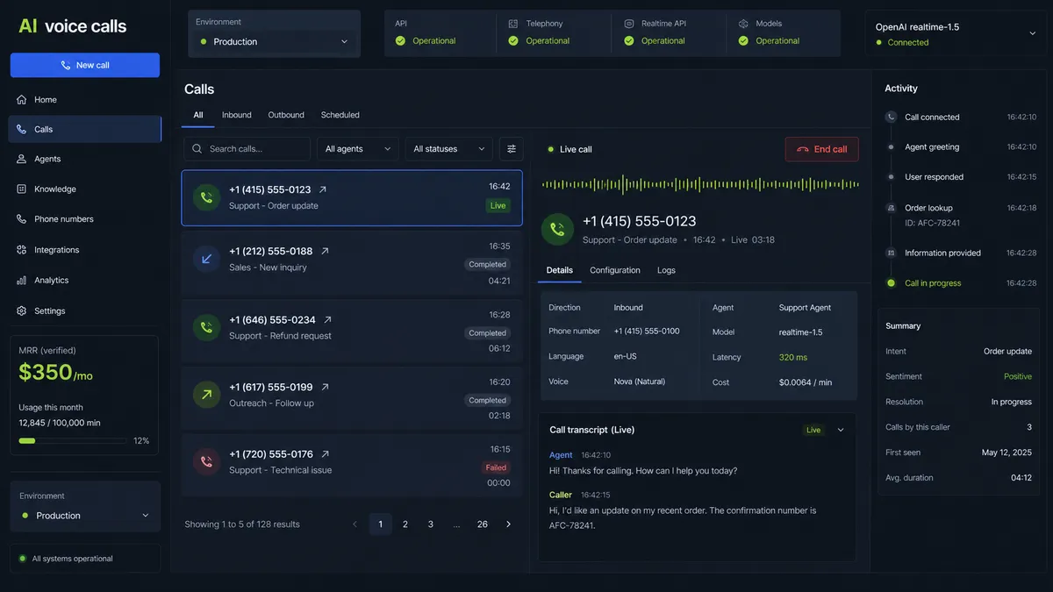The width and height of the screenshot is (1053, 592).
Task: Click the Information provided icon in Activity
Action: tap(891, 253)
